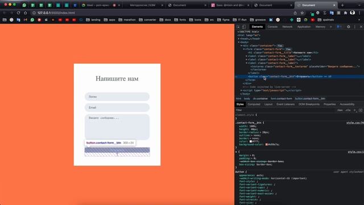This screenshot has height=205, width=364.
Task: Open the background-color swatch
Action: click(267, 144)
